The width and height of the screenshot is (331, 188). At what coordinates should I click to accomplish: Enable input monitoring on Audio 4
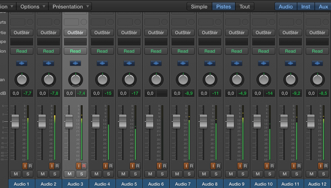[x=105, y=166]
